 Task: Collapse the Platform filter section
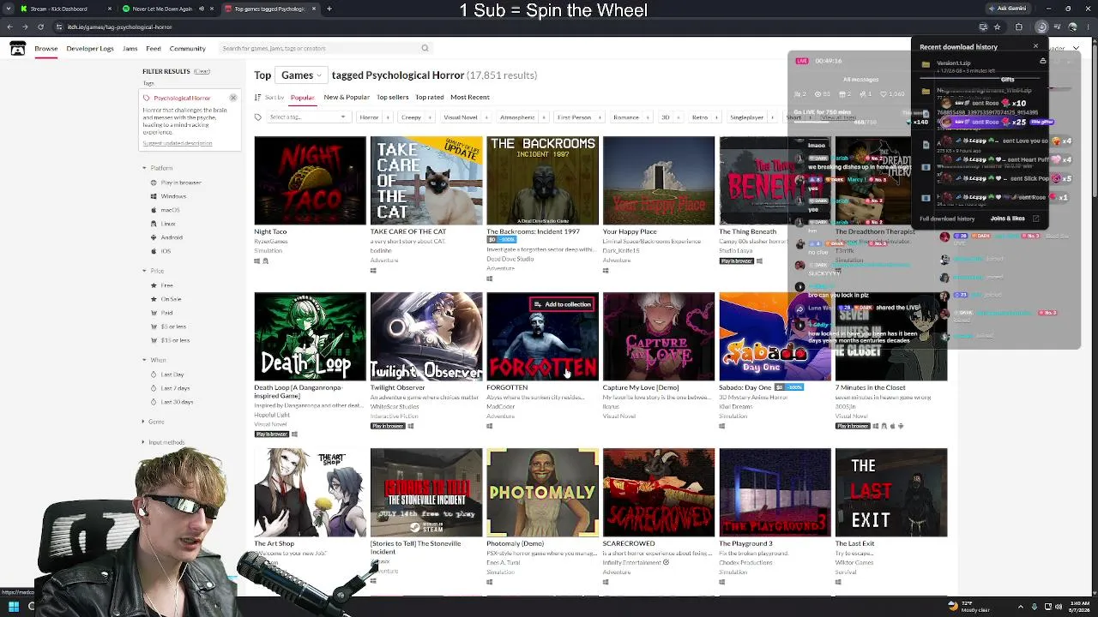(x=158, y=168)
